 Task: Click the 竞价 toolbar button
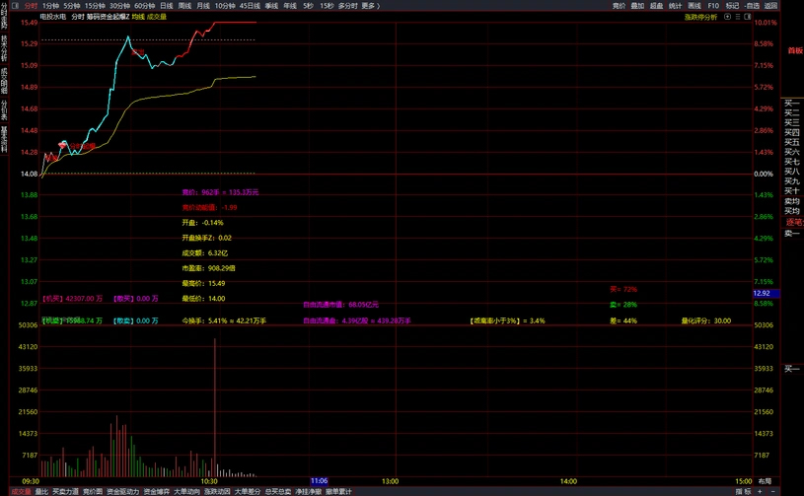pyautogui.click(x=619, y=6)
